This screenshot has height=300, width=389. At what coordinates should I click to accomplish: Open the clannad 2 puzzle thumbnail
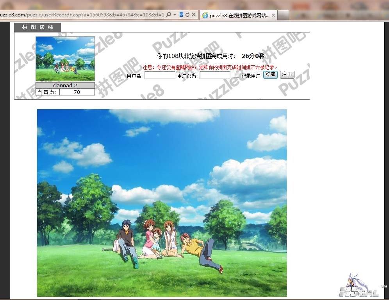click(x=65, y=59)
